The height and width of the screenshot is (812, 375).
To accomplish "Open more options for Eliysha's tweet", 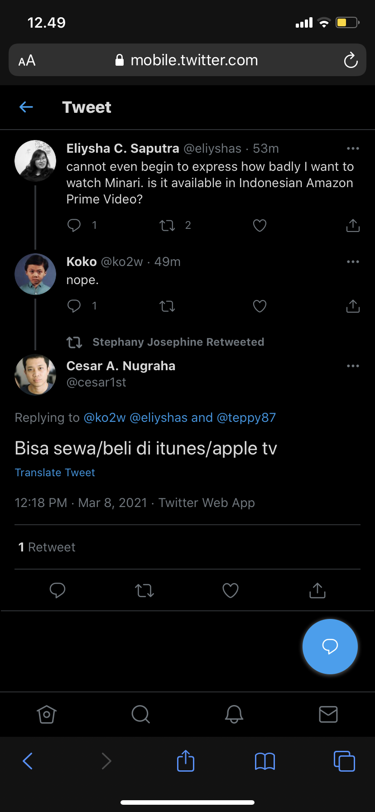I will pos(353,149).
